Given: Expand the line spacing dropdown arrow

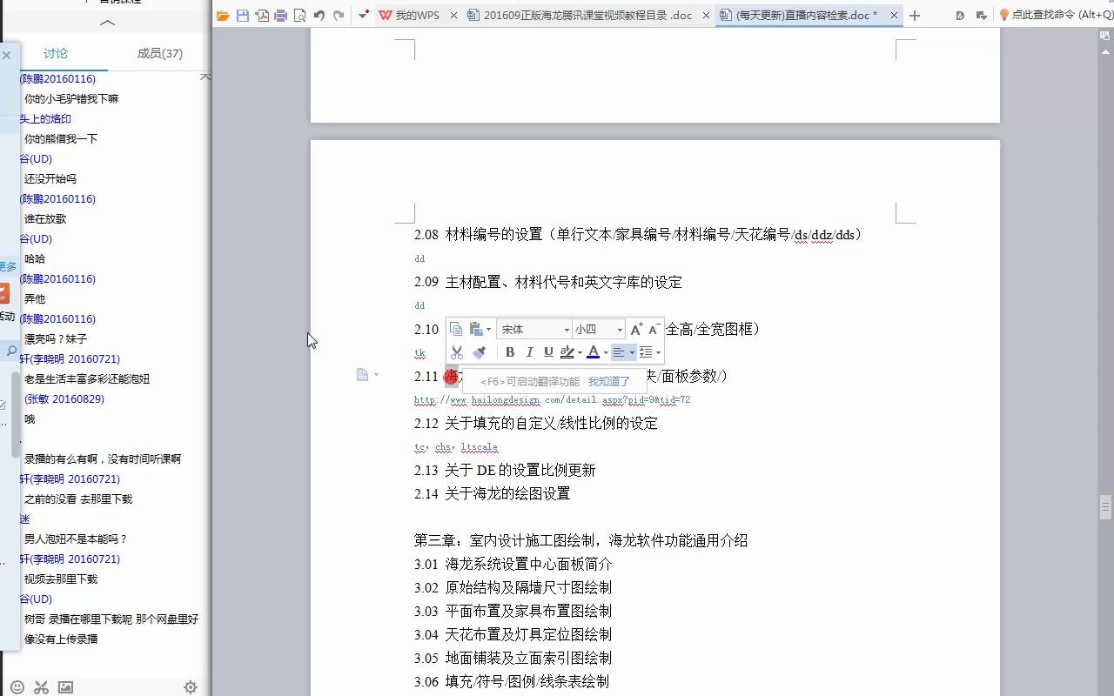Looking at the screenshot, I should pos(659,352).
